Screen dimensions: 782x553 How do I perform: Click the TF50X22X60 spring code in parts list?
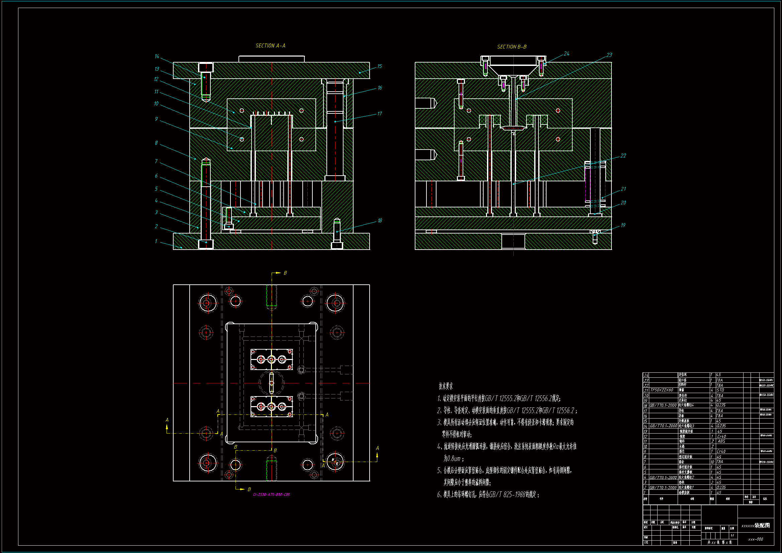coord(662,390)
